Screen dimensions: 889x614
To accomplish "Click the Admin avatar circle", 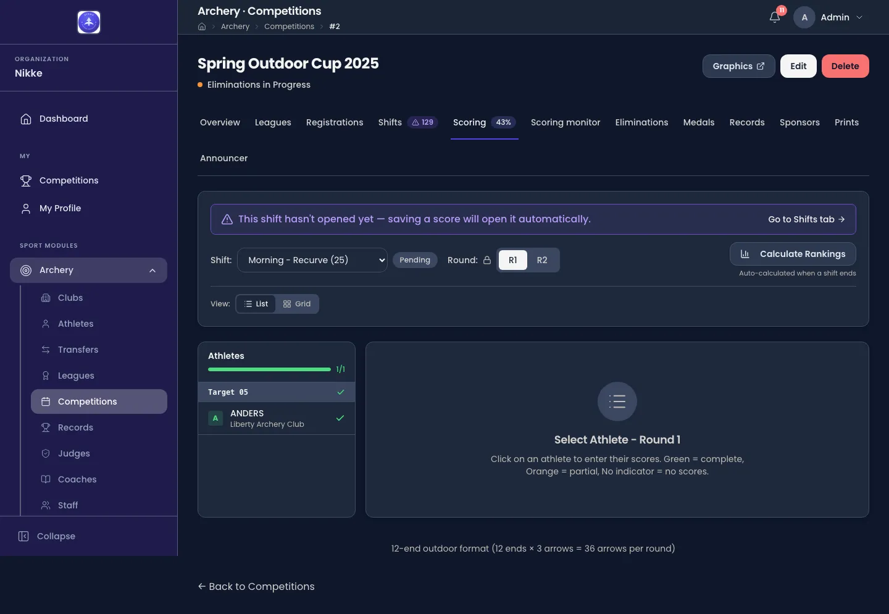I will 804,17.
